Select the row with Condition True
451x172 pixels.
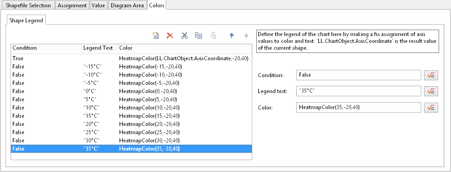pyautogui.click(x=131, y=58)
